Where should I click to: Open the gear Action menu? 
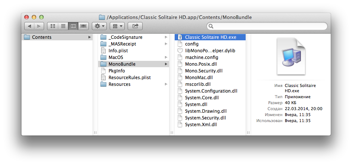coord(99,26)
